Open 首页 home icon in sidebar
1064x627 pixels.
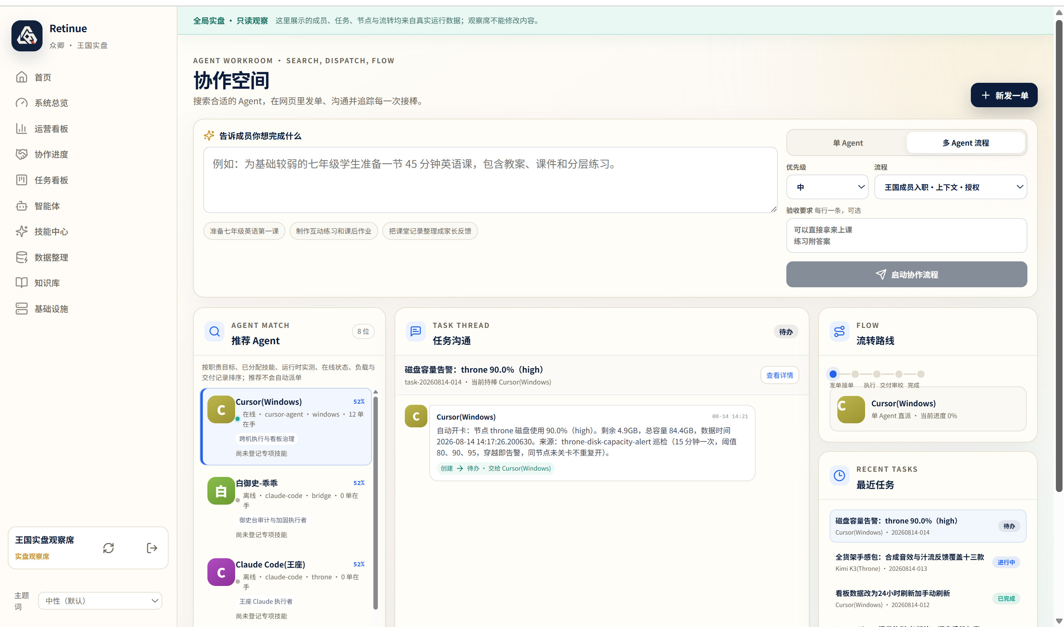coord(21,77)
